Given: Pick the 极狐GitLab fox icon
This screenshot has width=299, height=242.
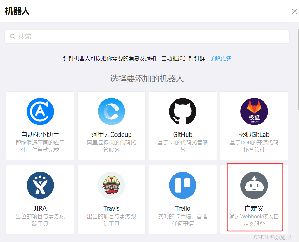Looking at the screenshot, I should tap(254, 111).
